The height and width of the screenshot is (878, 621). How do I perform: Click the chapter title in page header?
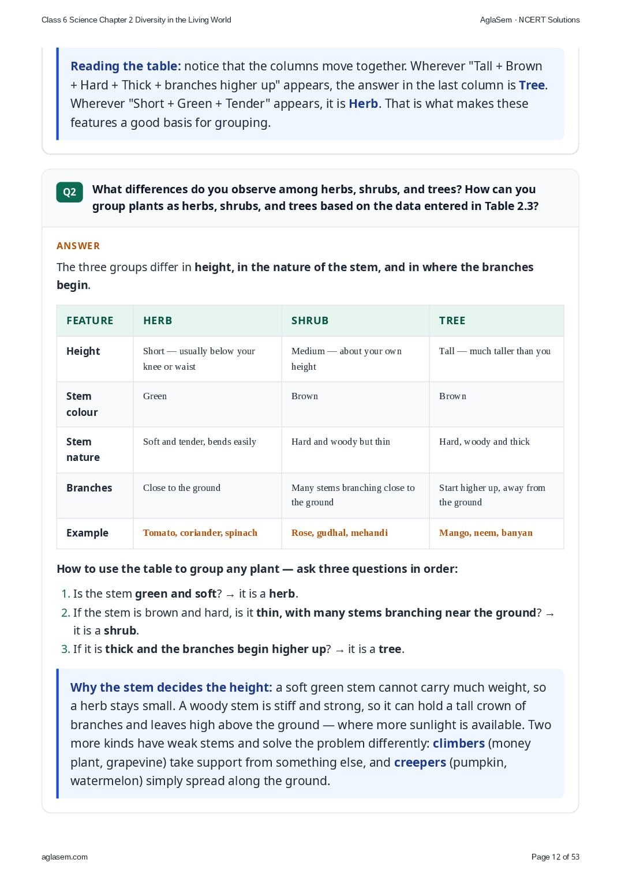tap(136, 20)
